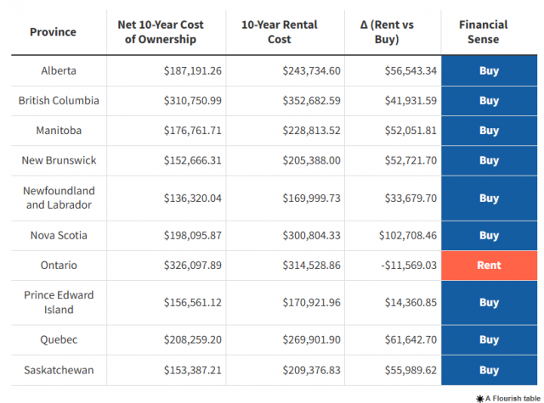Viewport: 544px width, 403px height.
Task: Click the blue Buy cell for Alberta
Action: (x=489, y=70)
